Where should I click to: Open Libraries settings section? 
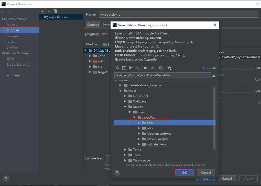tap(13, 36)
